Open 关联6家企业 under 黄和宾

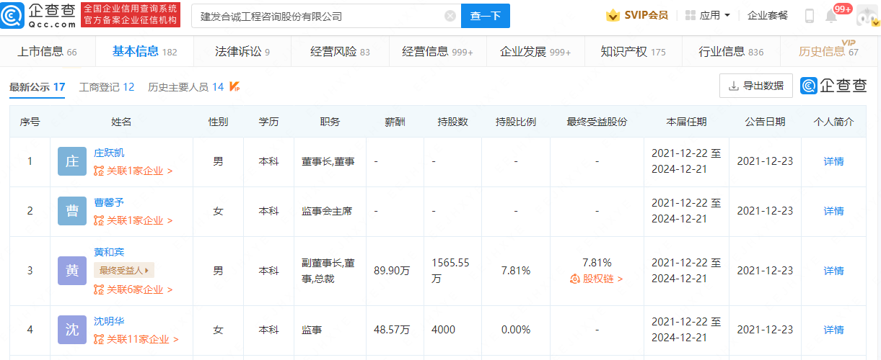134,289
